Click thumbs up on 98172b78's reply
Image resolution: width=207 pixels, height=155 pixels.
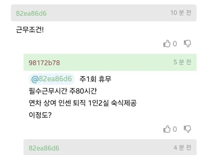click(x=167, y=129)
